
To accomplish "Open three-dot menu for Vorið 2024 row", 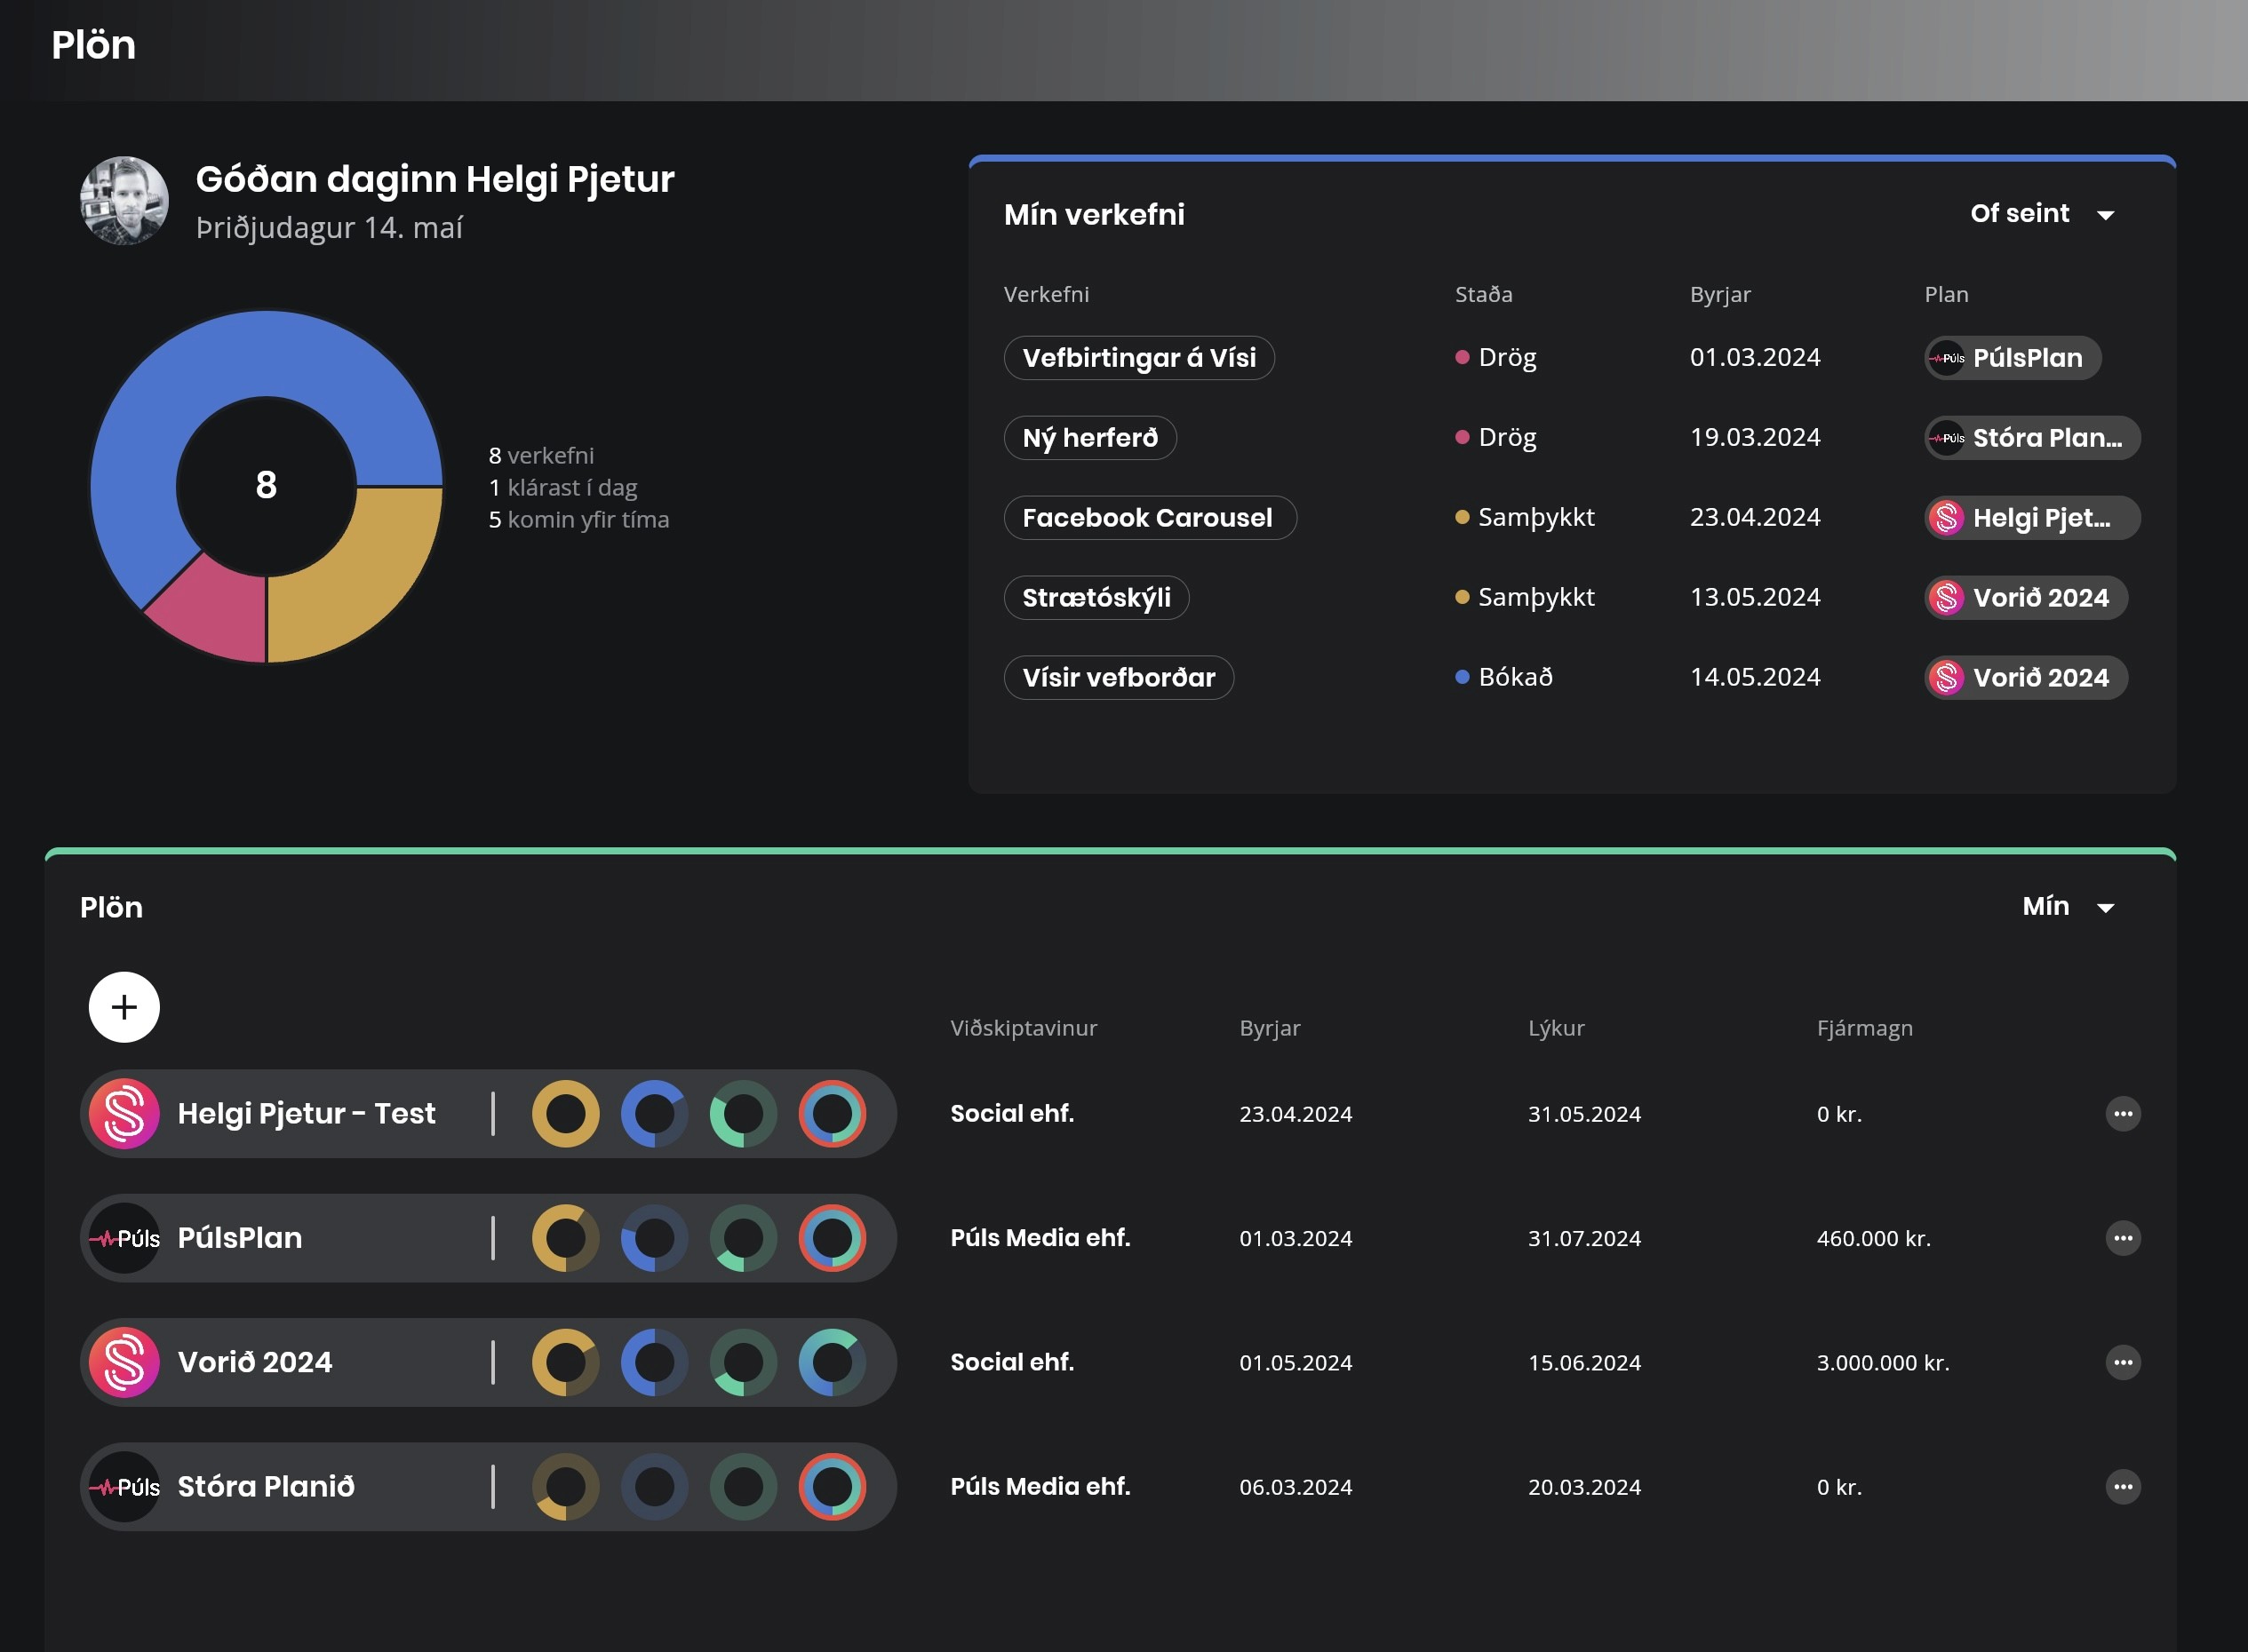I will 2122,1362.
